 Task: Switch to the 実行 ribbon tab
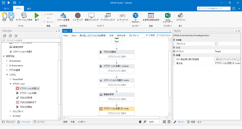29,9
